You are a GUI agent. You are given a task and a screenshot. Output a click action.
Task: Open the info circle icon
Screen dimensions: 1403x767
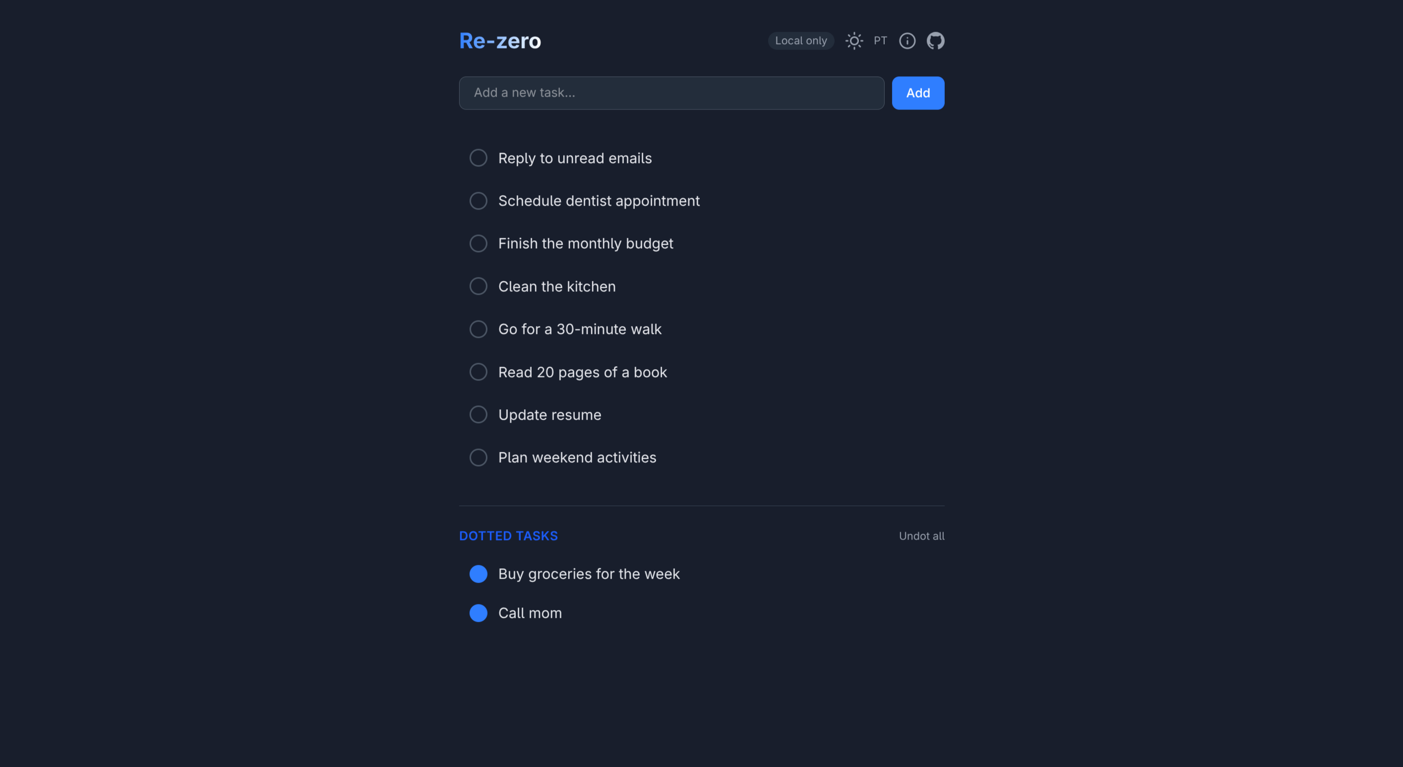click(x=907, y=41)
